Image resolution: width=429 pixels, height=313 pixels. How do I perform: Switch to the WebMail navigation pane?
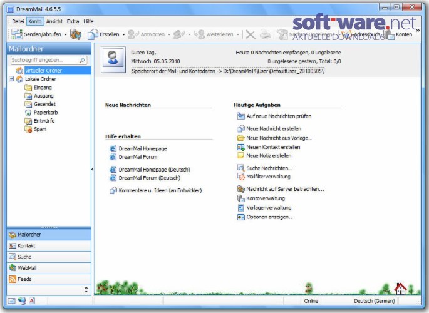(49, 268)
